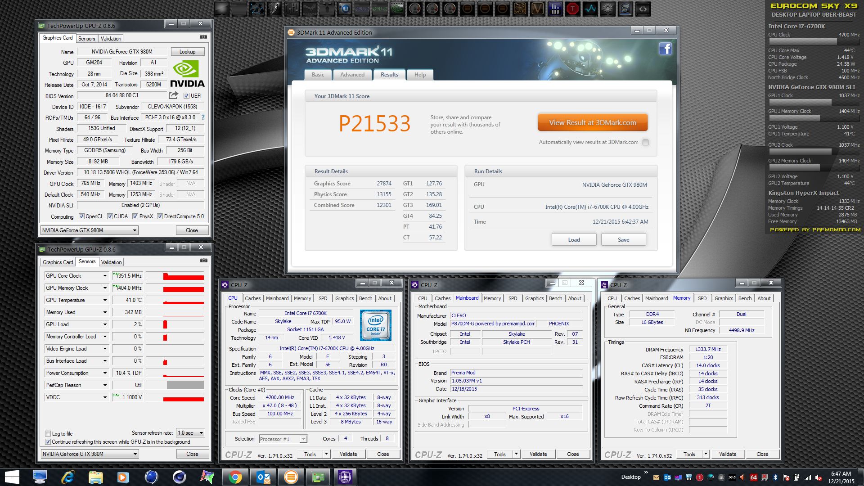864x486 pixels.
Task: Click the Facebook icon in 3DMark window
Action: click(x=665, y=49)
